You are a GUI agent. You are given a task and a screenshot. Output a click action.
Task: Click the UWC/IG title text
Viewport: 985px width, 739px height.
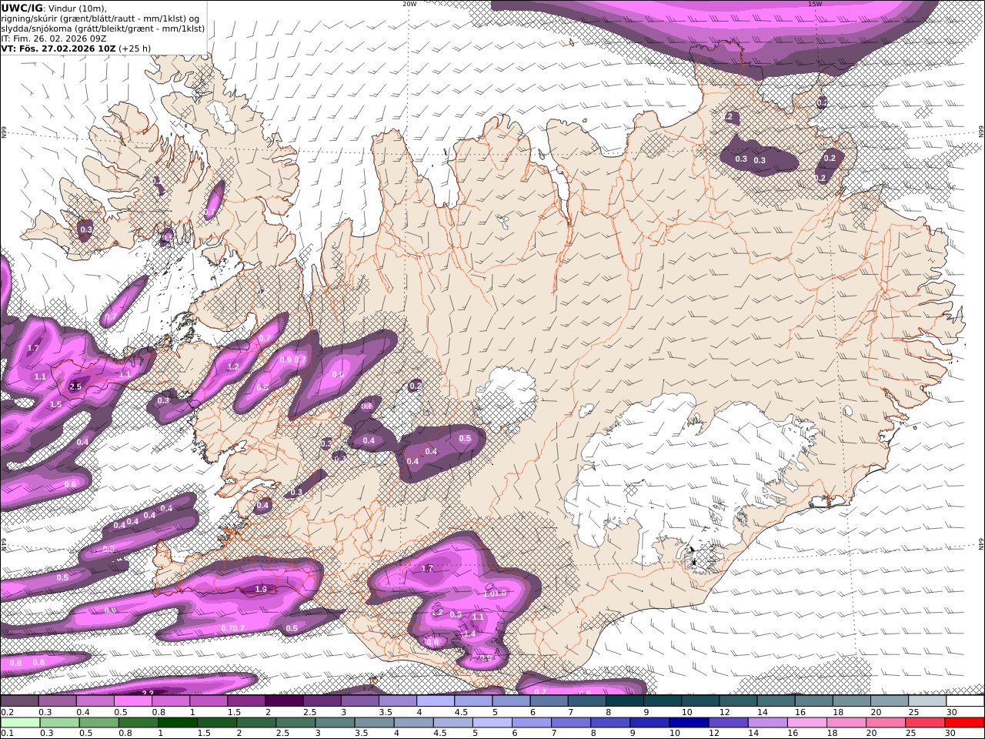pos(21,8)
